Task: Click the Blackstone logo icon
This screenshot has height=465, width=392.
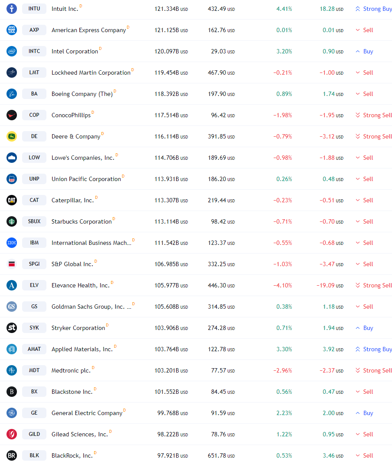Action: tap(12, 392)
